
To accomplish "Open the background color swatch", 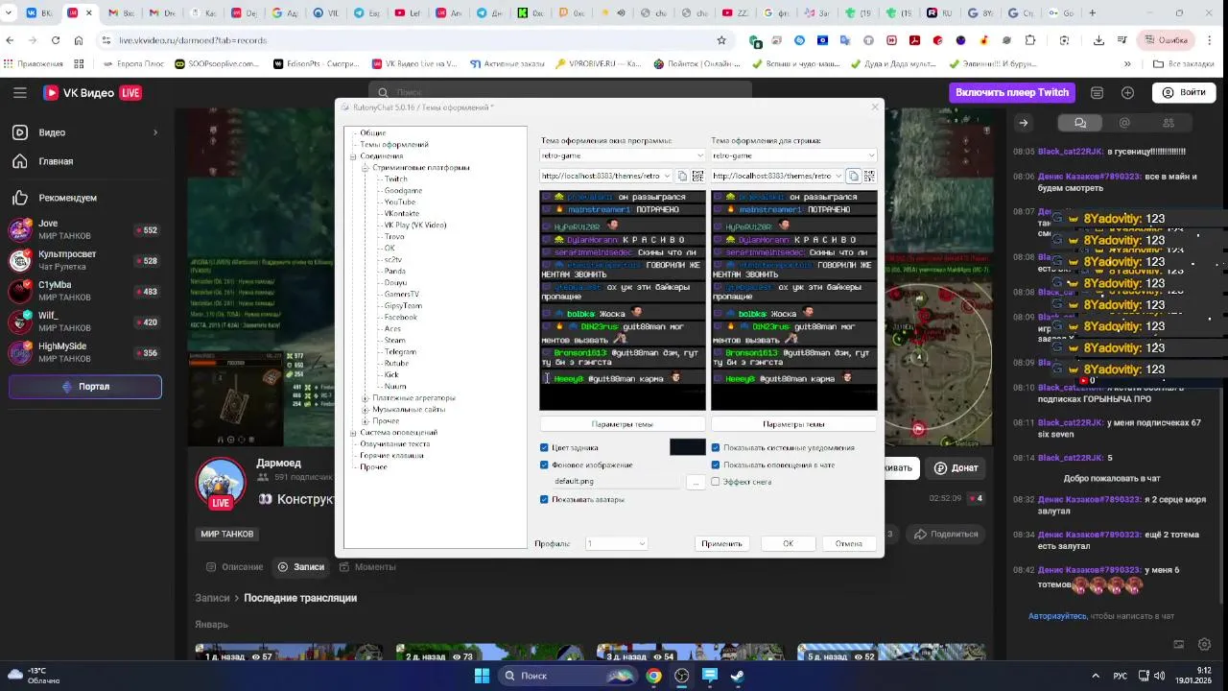I will tap(687, 448).
